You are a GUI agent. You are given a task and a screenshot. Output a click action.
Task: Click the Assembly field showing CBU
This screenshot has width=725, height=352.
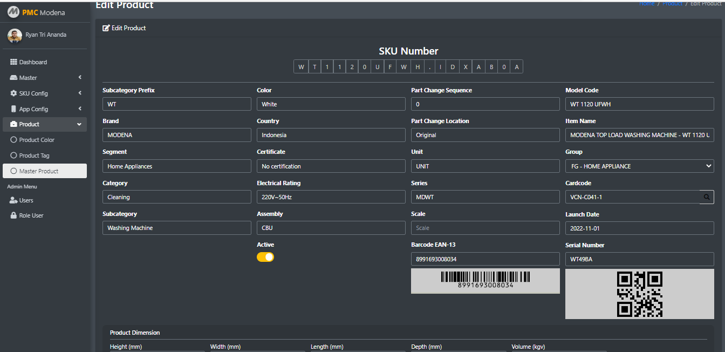[331, 228]
